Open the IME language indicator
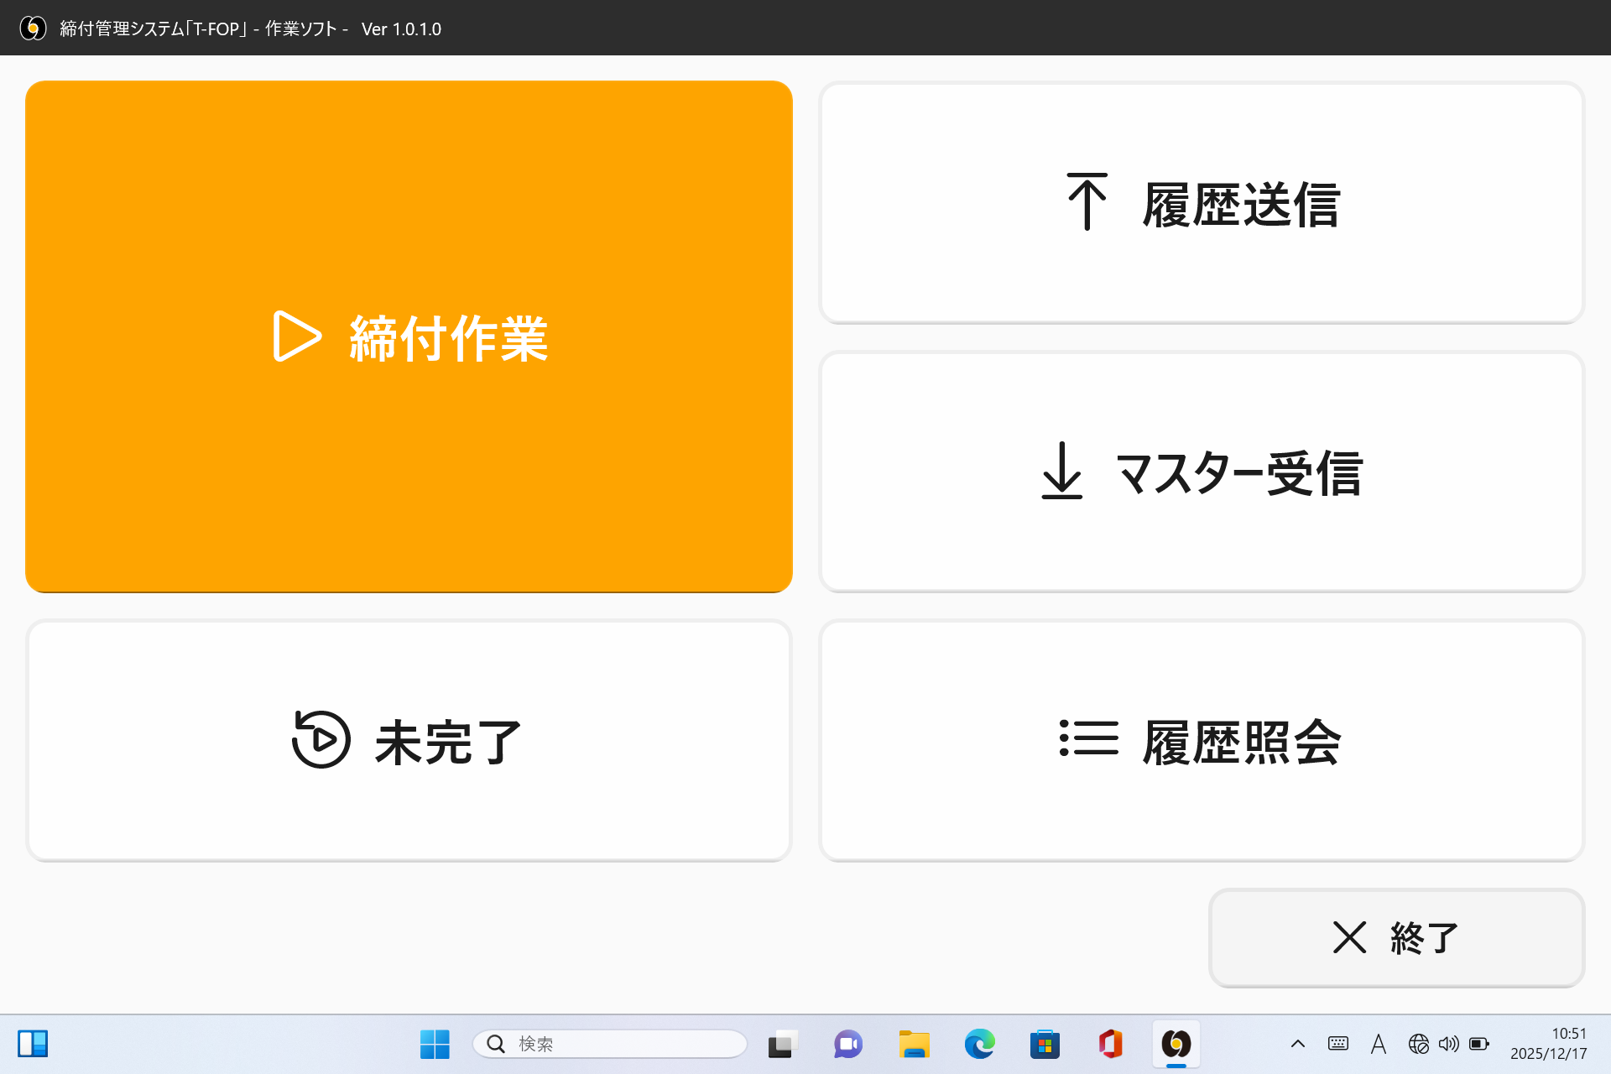 click(x=1379, y=1043)
